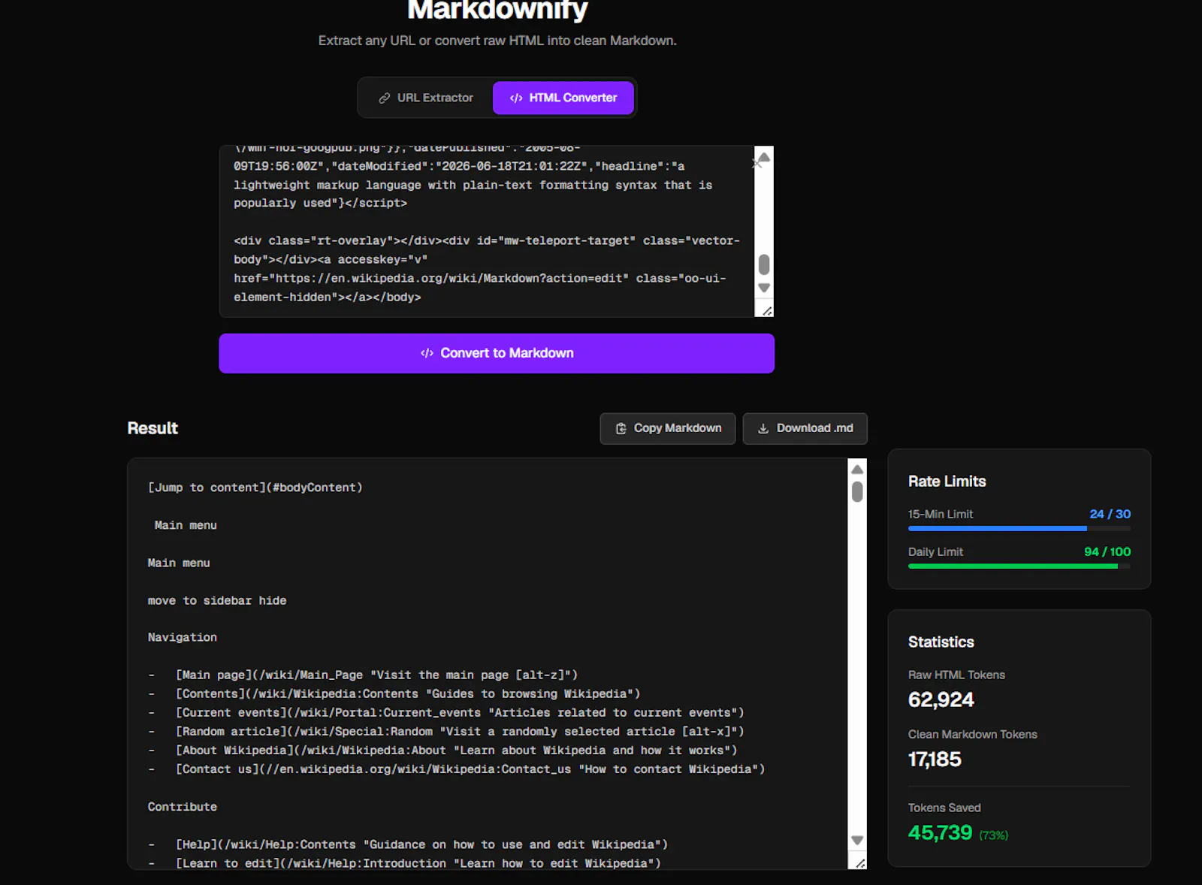Click the Convert to Markdown button
Viewport: 1202px width, 885px height.
497,353
